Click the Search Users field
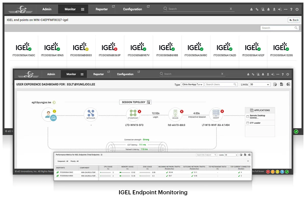306x202 pixels. (x=221, y=84)
